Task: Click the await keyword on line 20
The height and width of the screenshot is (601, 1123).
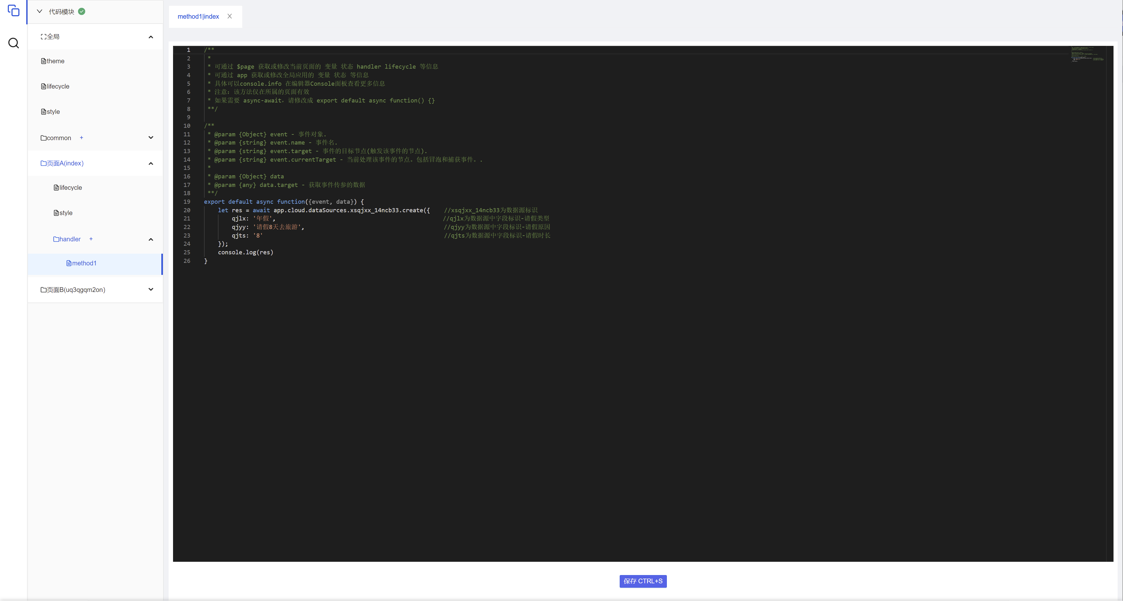Action: click(x=261, y=210)
